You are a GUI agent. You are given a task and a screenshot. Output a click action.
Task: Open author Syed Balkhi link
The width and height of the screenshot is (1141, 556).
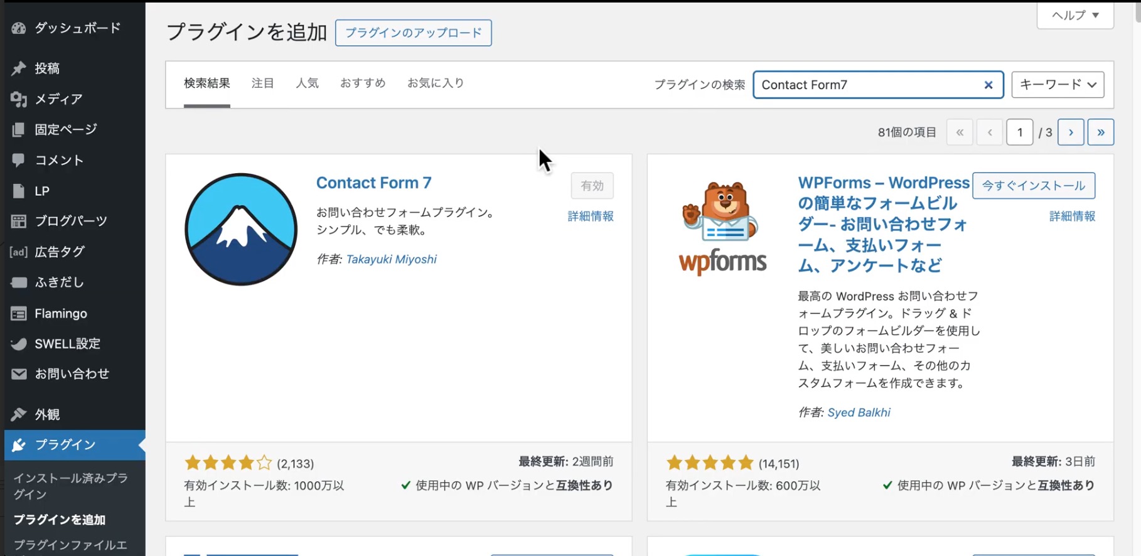(x=859, y=412)
